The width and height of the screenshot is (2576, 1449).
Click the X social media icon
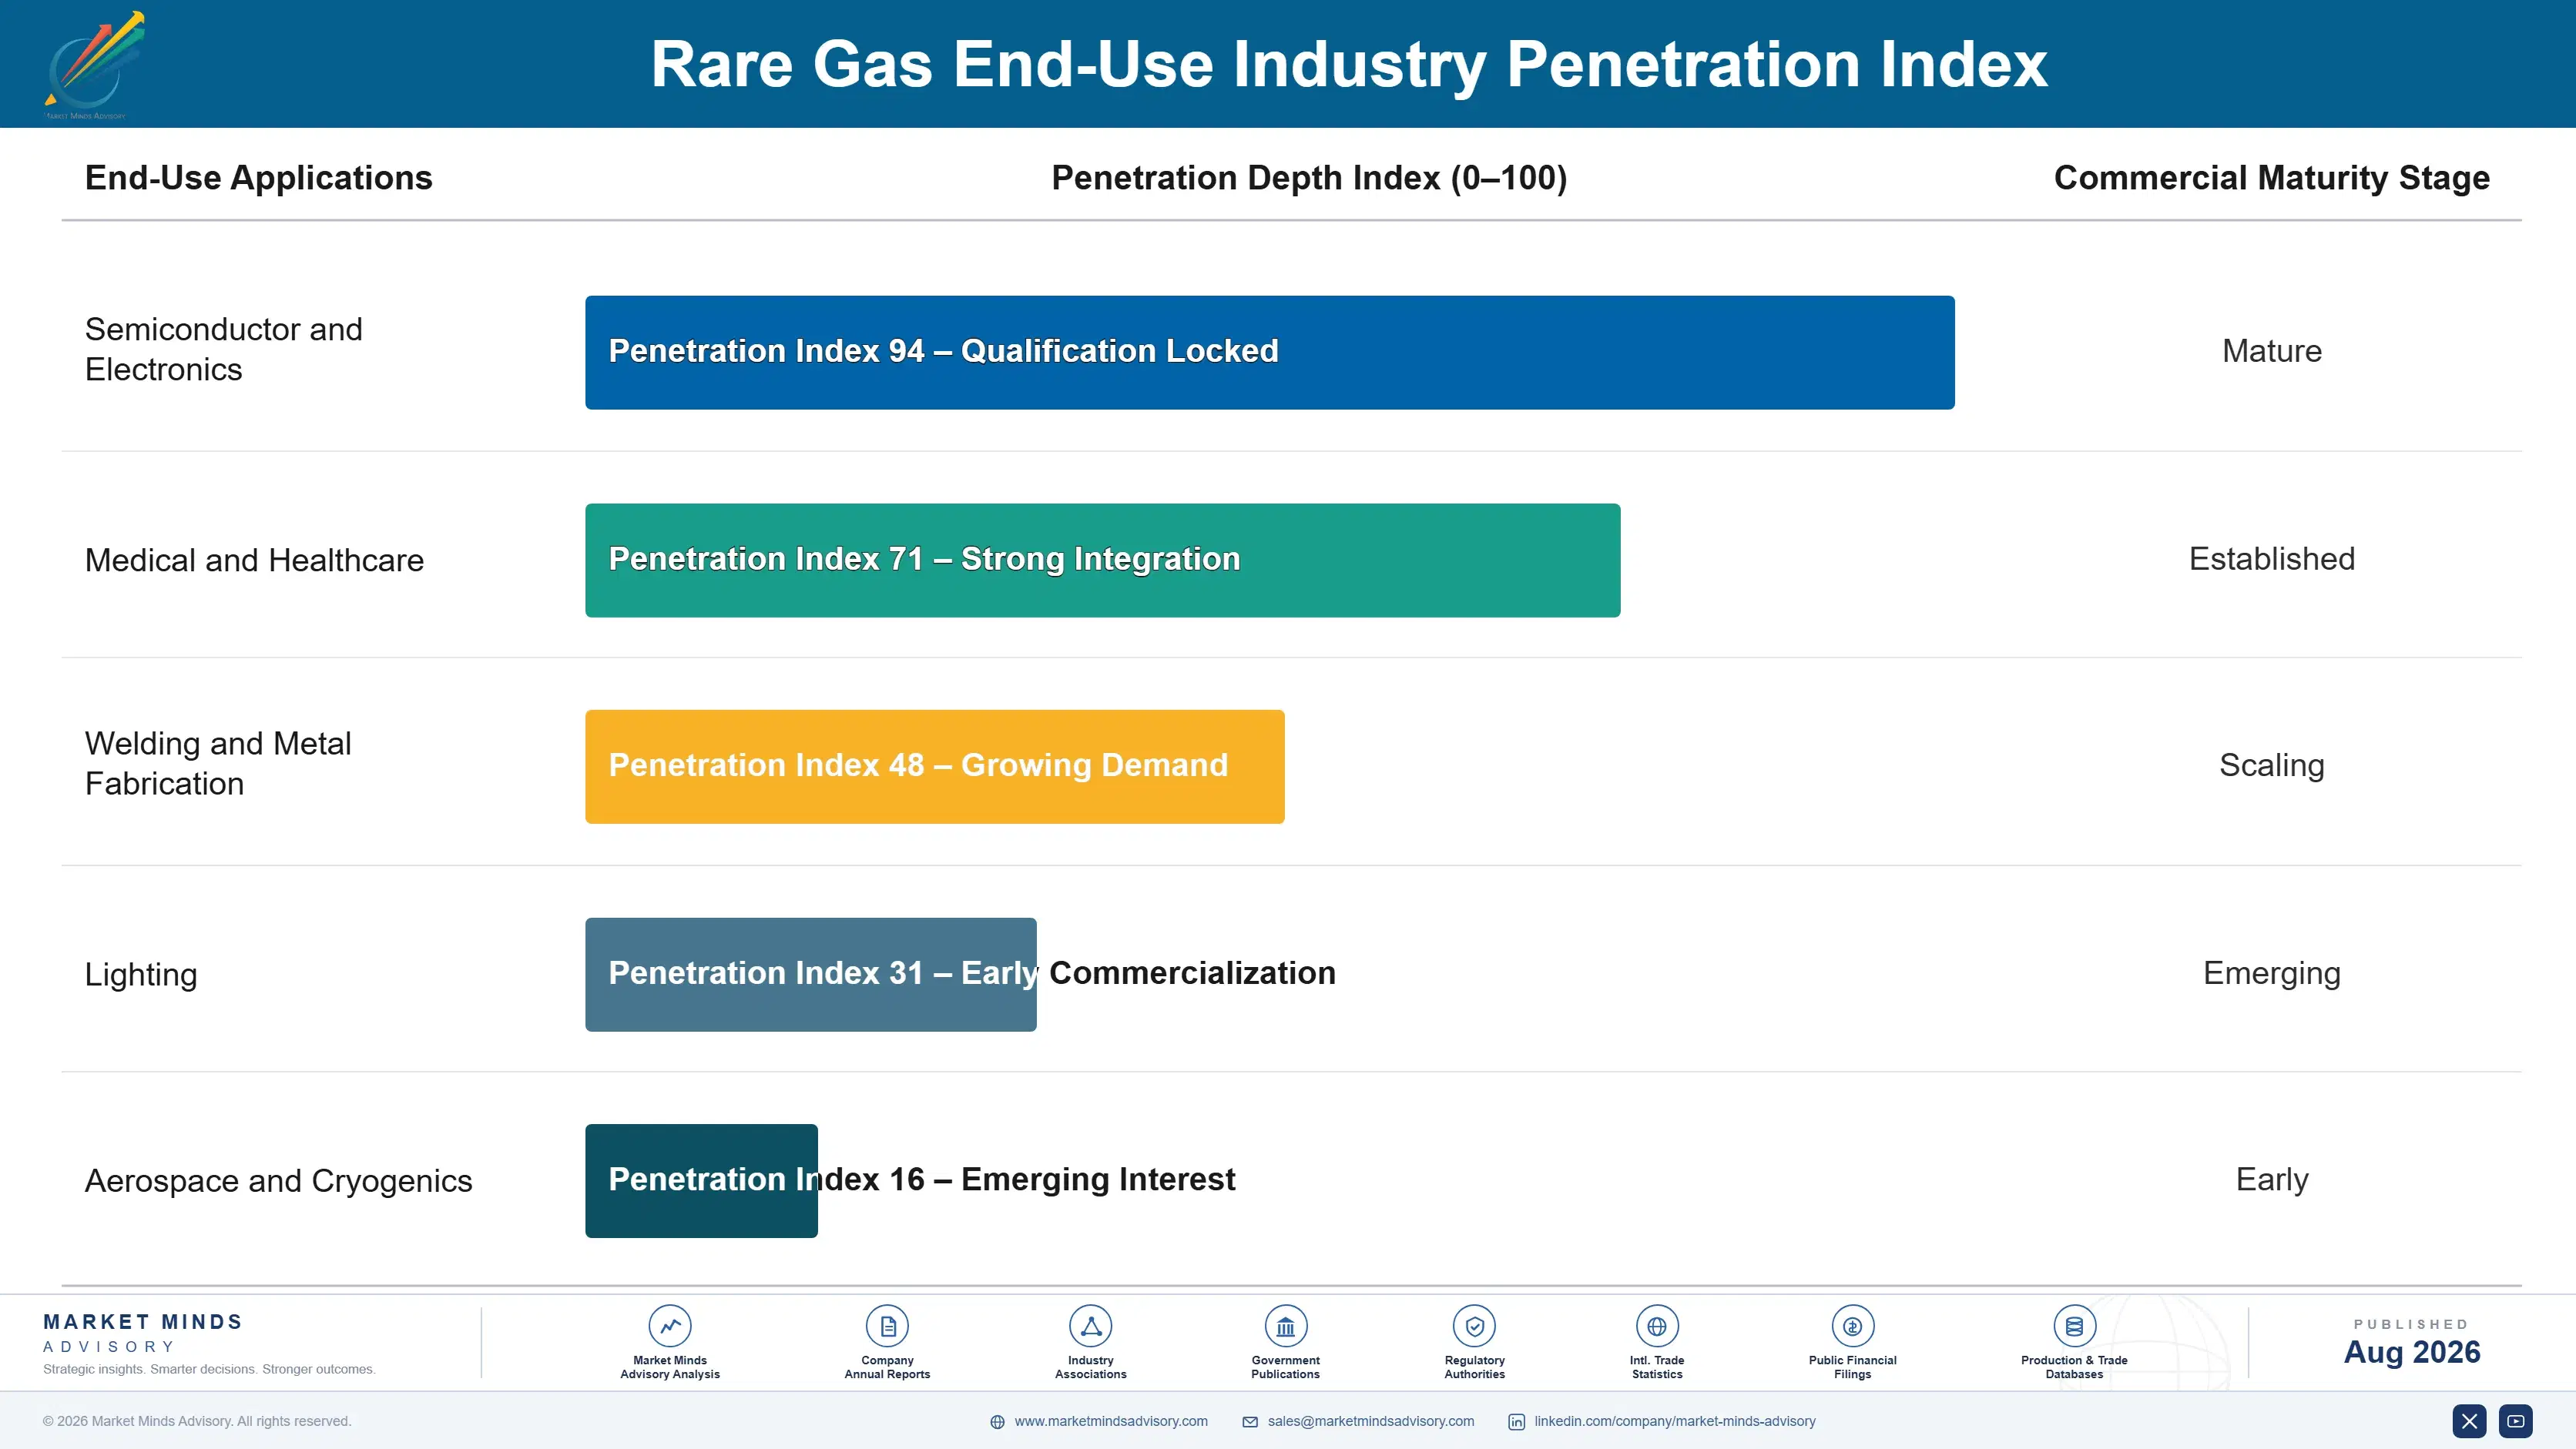(2469, 1421)
